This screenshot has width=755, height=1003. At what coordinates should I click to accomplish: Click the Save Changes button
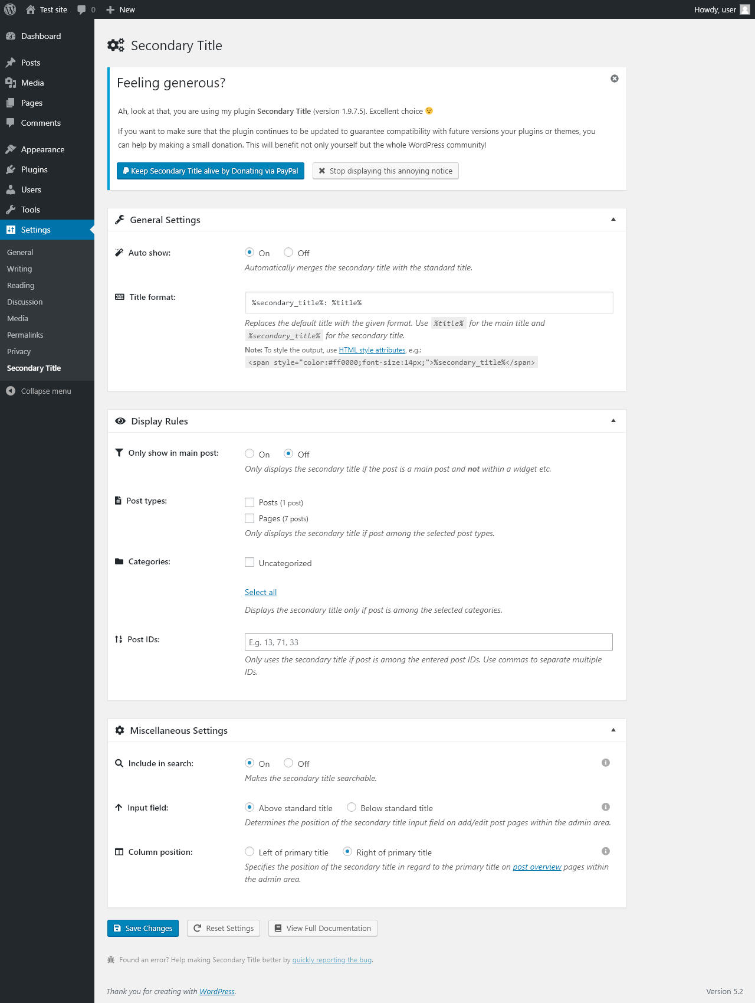[x=144, y=928]
